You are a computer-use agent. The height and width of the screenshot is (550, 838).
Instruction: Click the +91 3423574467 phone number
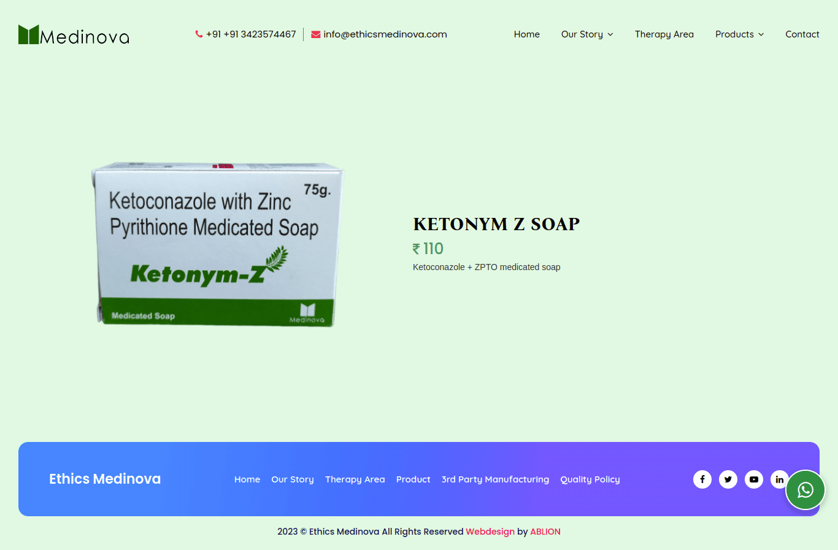tap(251, 34)
